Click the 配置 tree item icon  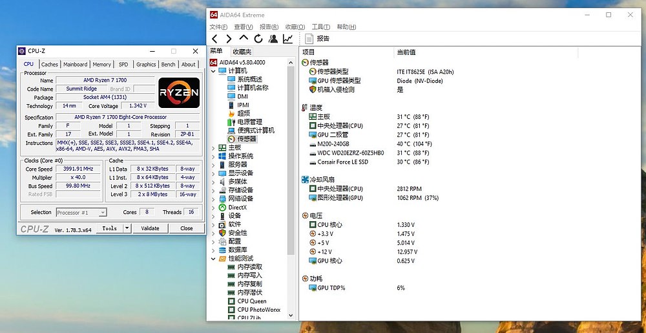point(222,242)
